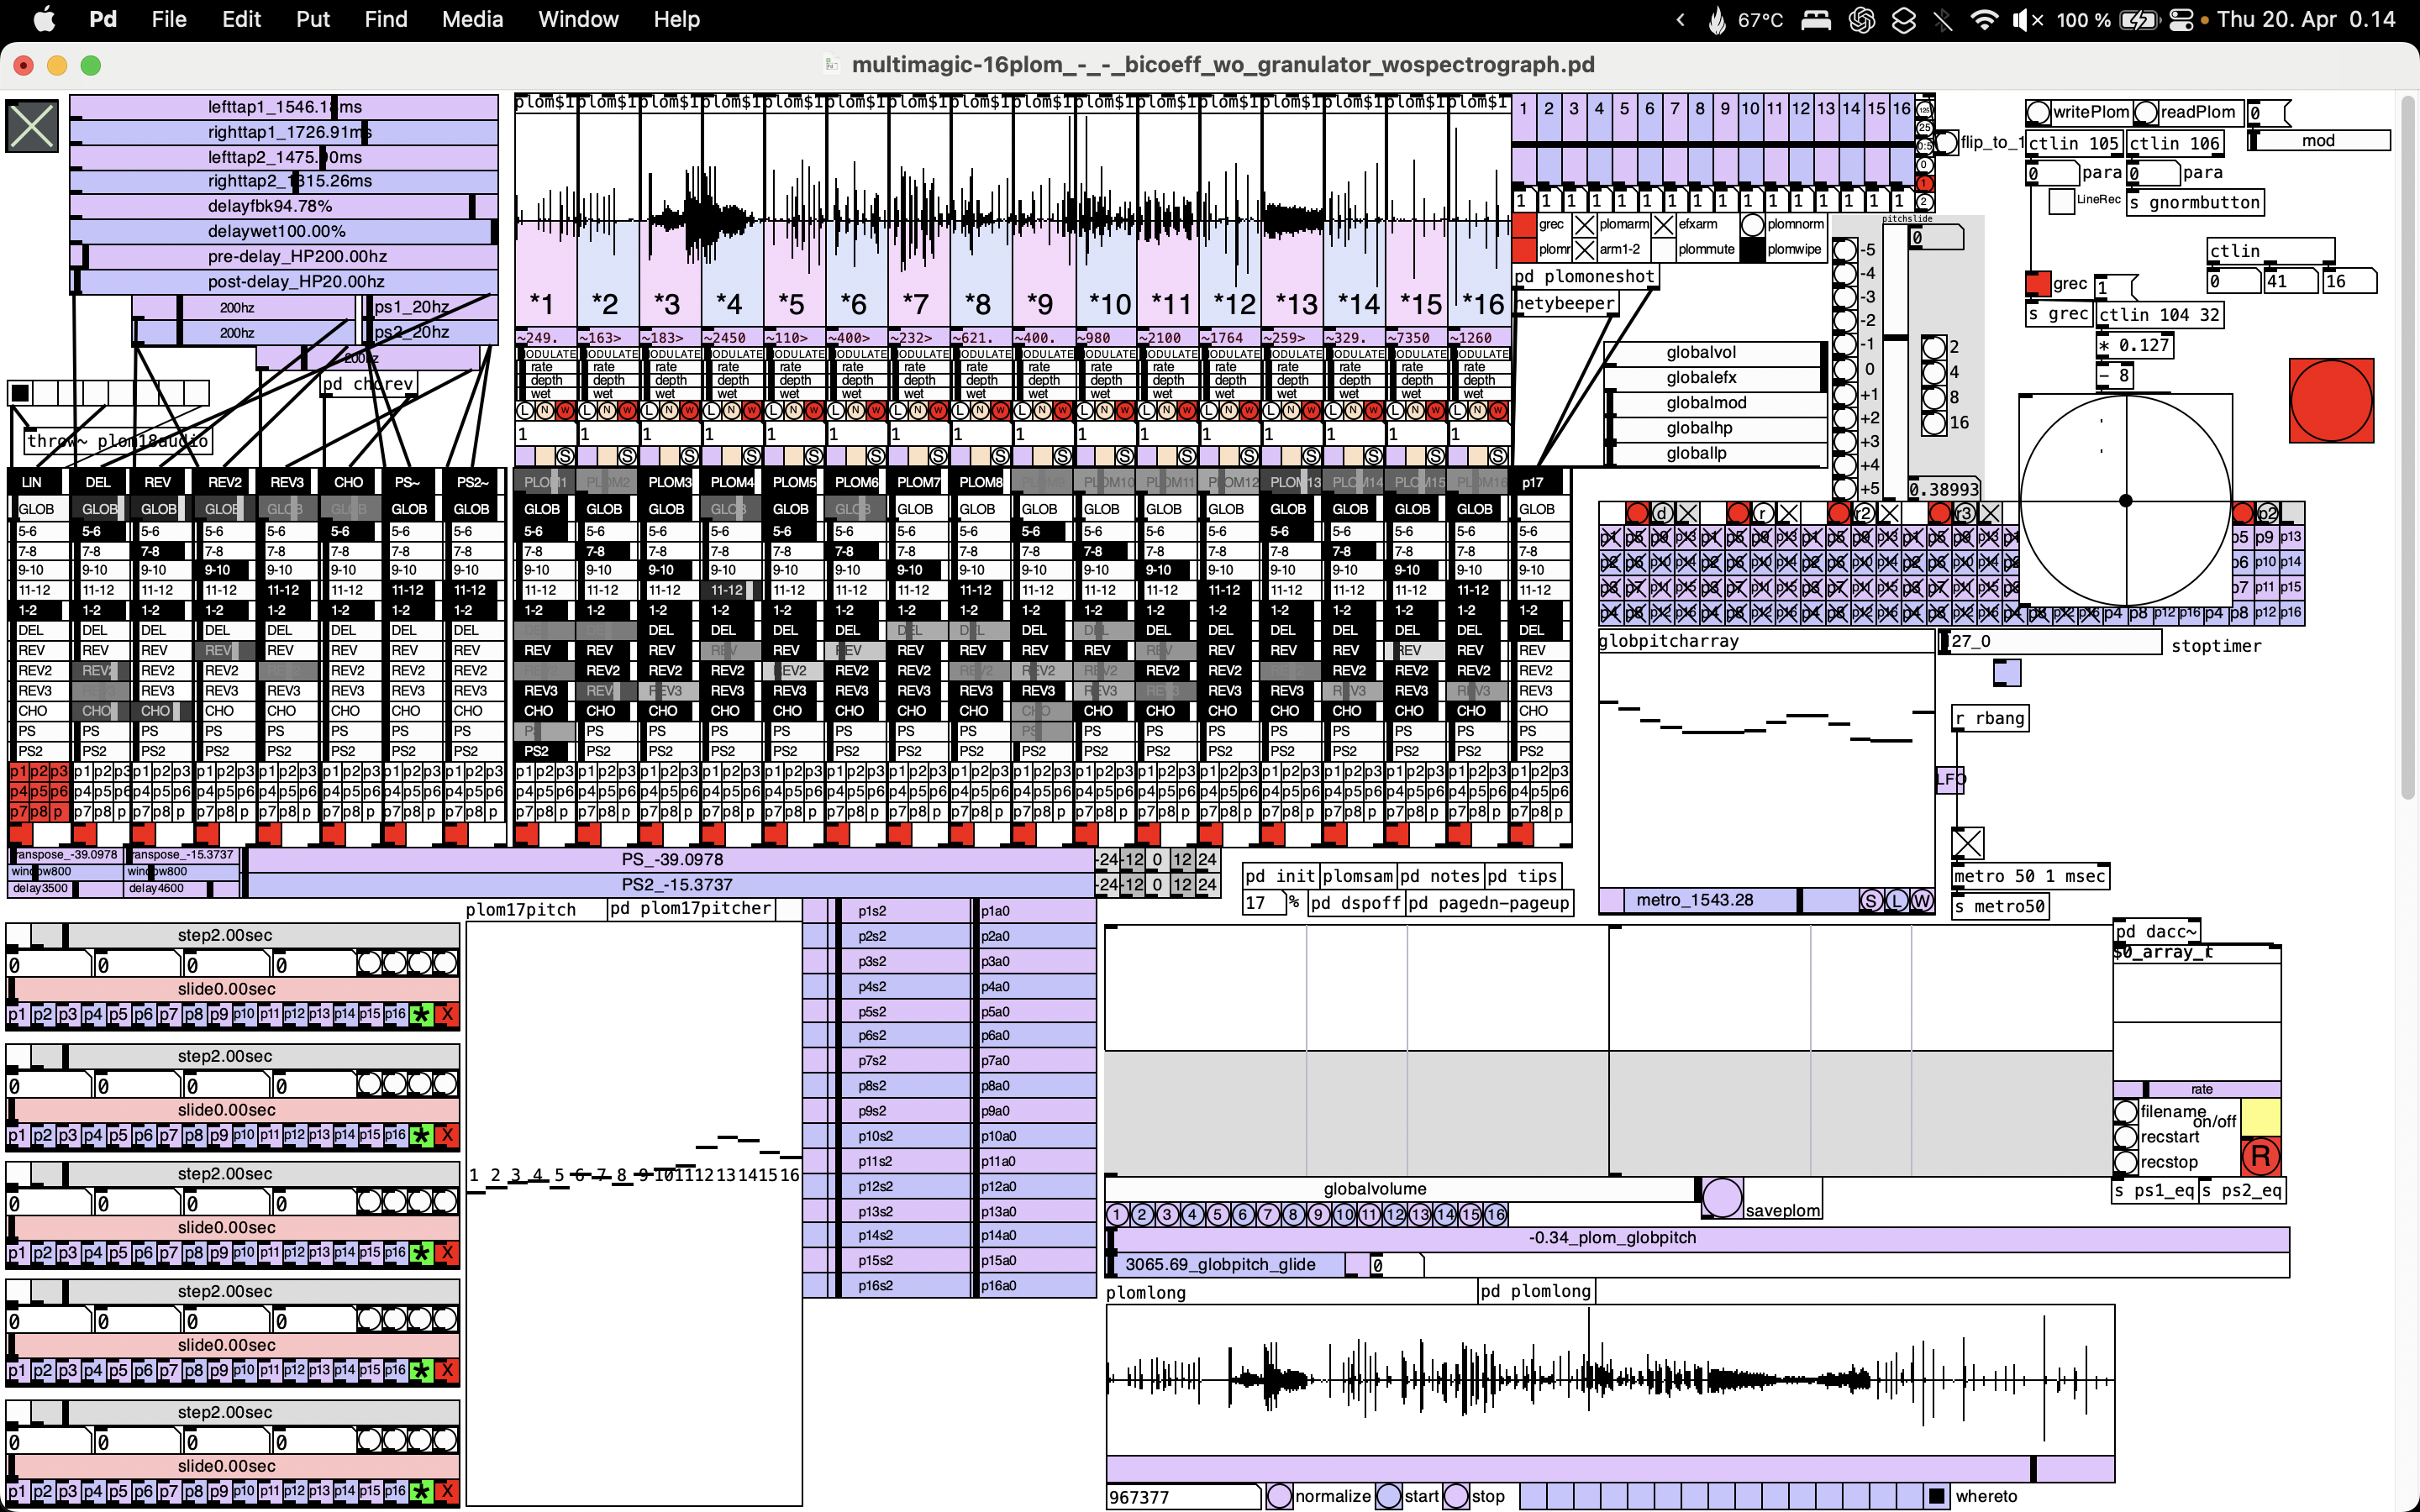Open the Window menu
Image resolution: width=2420 pixels, height=1512 pixels.
pos(578,19)
